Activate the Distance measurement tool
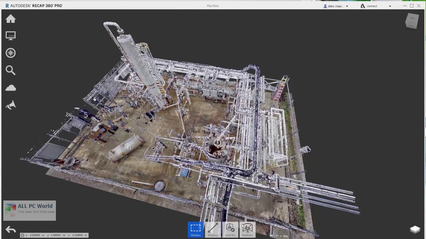 point(213,230)
